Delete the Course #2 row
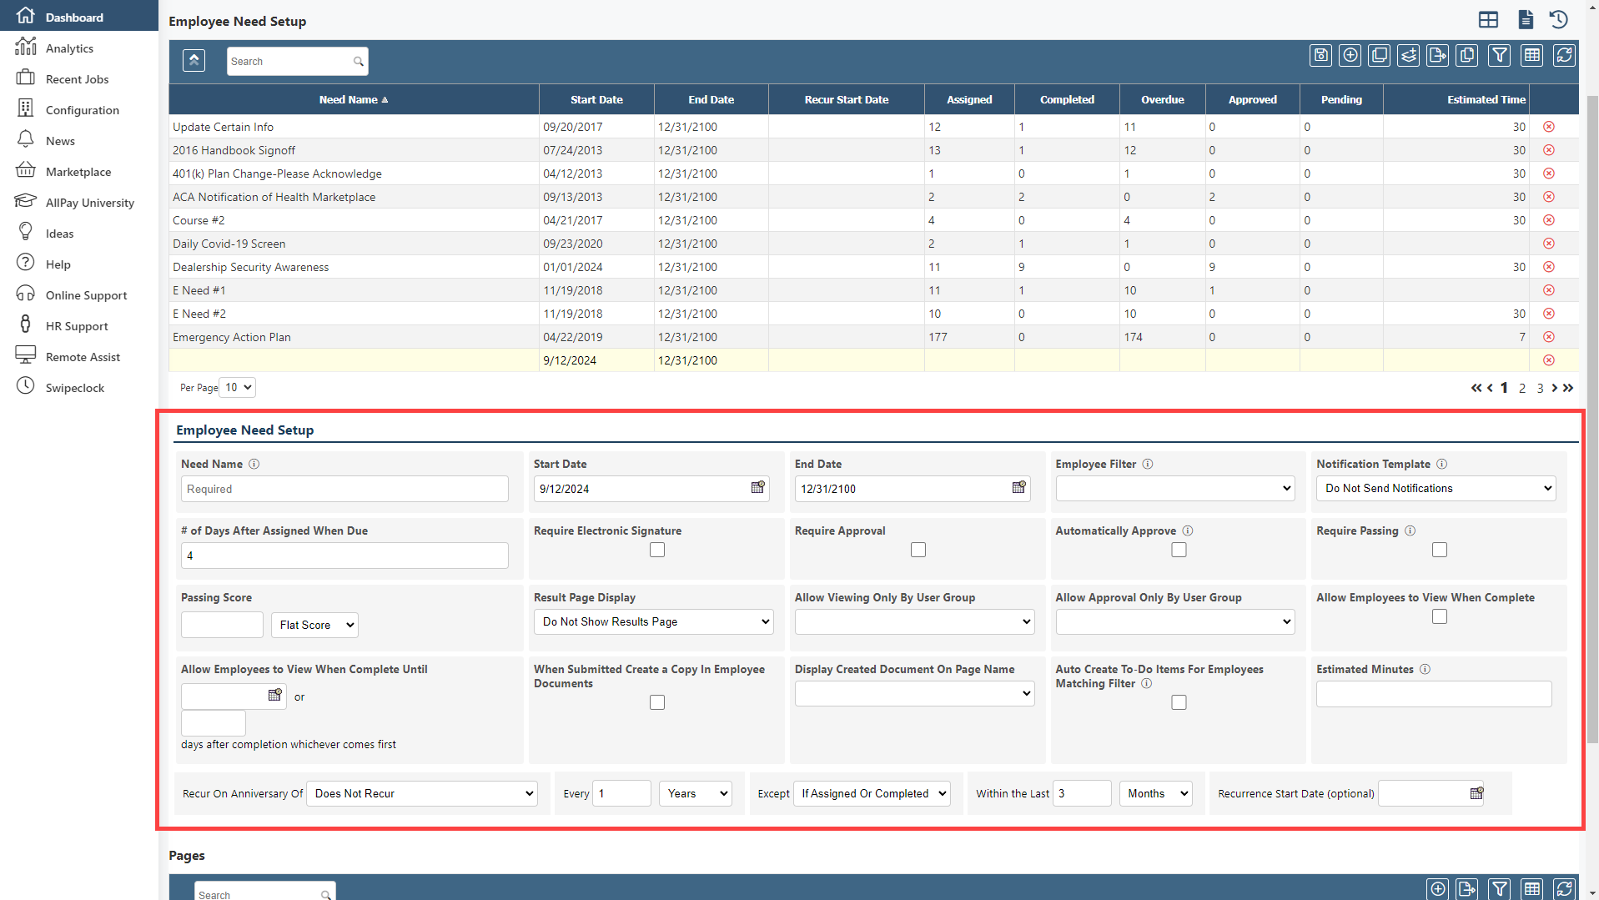Screen dimensions: 1599x900 tap(1548, 220)
